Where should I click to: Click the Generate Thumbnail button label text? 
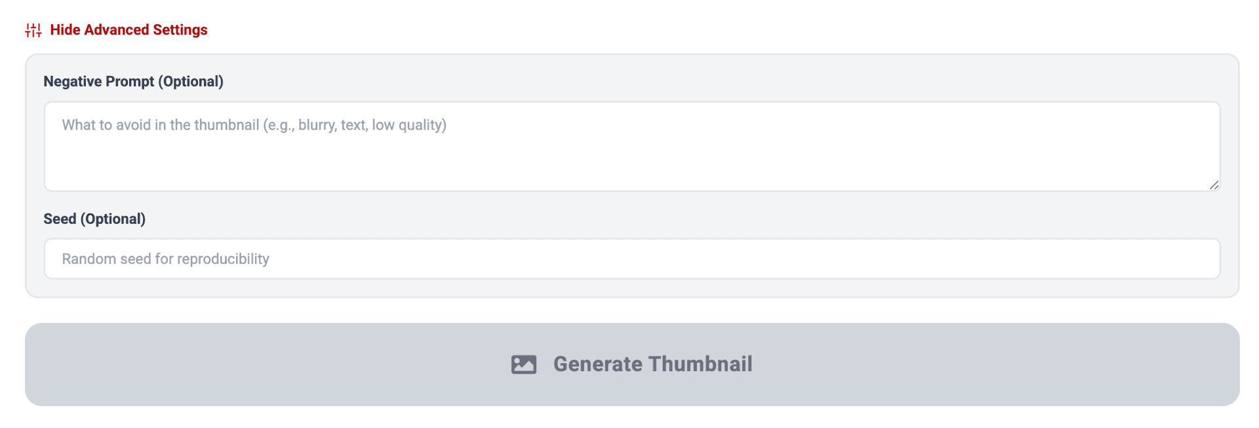click(652, 365)
